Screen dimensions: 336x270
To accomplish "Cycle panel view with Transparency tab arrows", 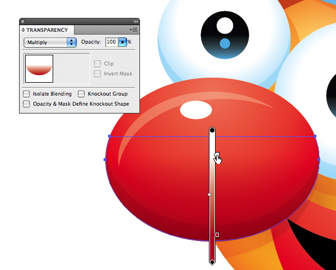I will coord(23,30).
